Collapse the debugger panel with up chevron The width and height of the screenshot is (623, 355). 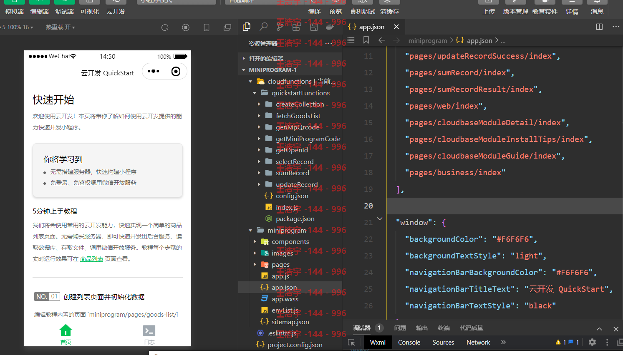599,329
